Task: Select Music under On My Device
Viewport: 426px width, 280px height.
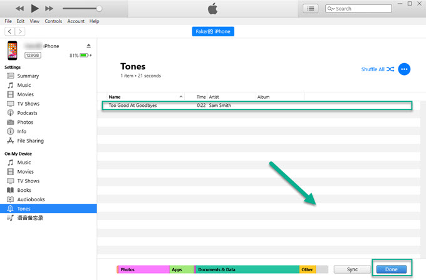Action: click(x=24, y=162)
